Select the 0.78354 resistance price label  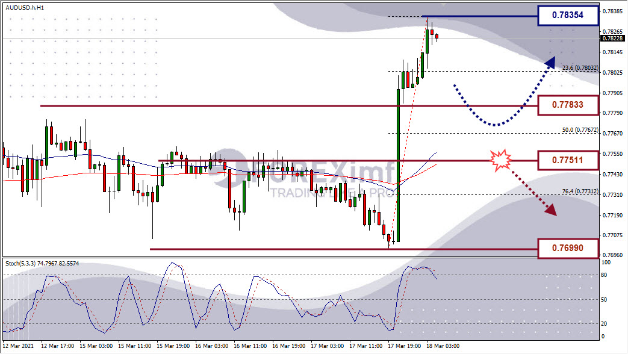[568, 15]
